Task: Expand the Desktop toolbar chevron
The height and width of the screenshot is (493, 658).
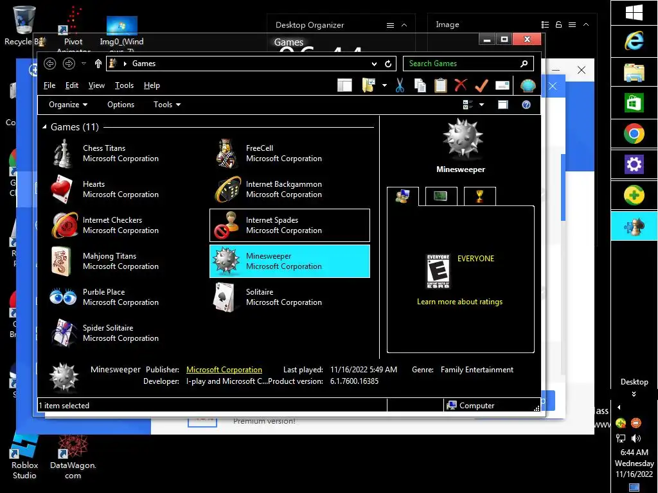Action: click(x=634, y=394)
